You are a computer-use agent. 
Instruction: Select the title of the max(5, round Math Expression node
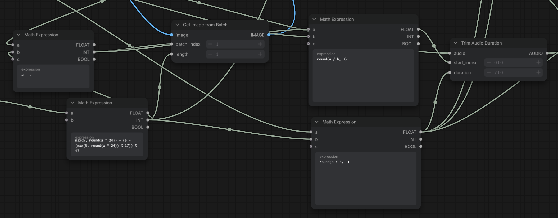[95, 103]
